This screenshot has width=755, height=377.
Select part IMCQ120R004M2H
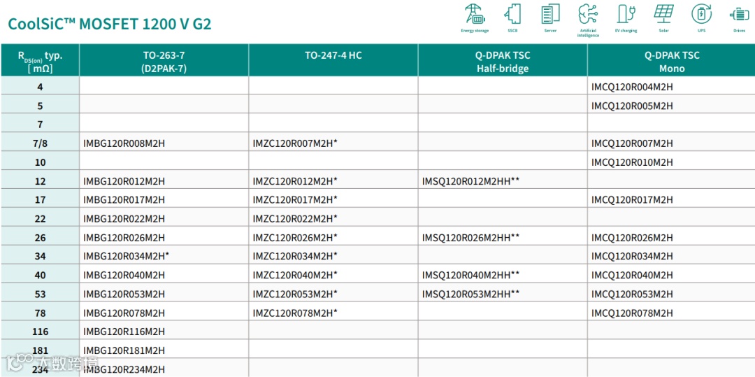coord(632,87)
